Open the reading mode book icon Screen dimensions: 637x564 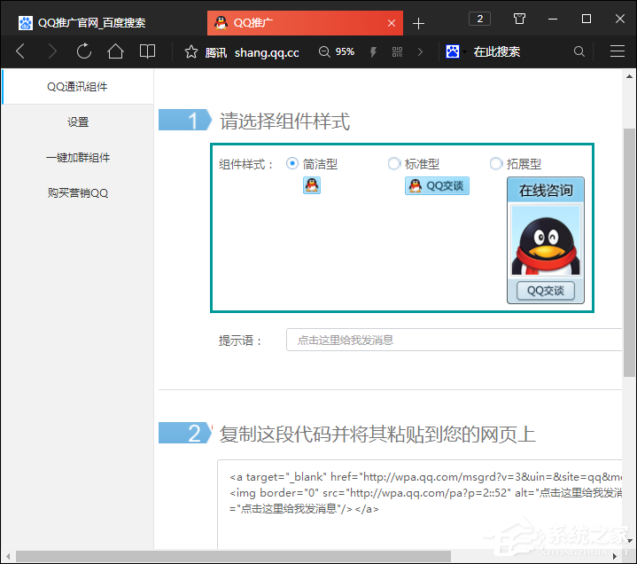[147, 51]
